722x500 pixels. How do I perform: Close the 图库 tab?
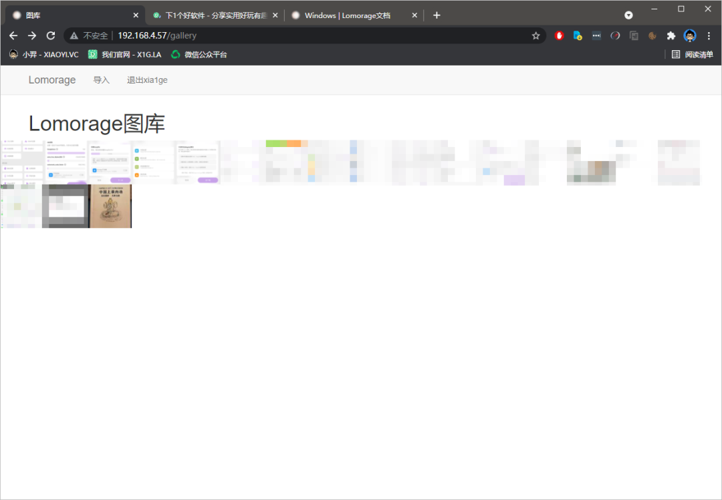click(136, 15)
